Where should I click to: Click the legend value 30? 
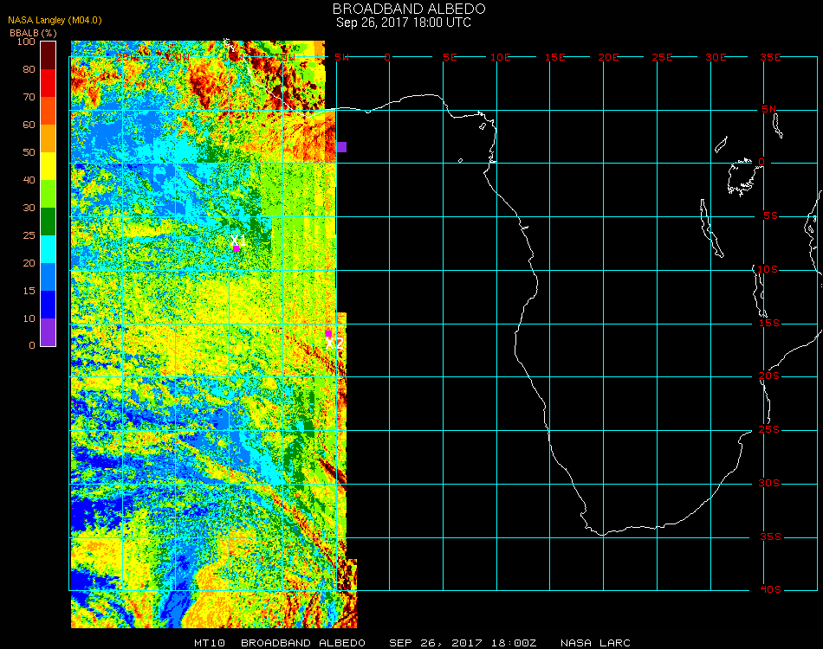coord(29,209)
